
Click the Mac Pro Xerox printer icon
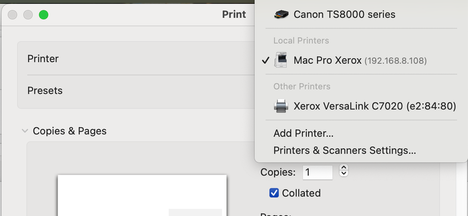click(x=281, y=60)
